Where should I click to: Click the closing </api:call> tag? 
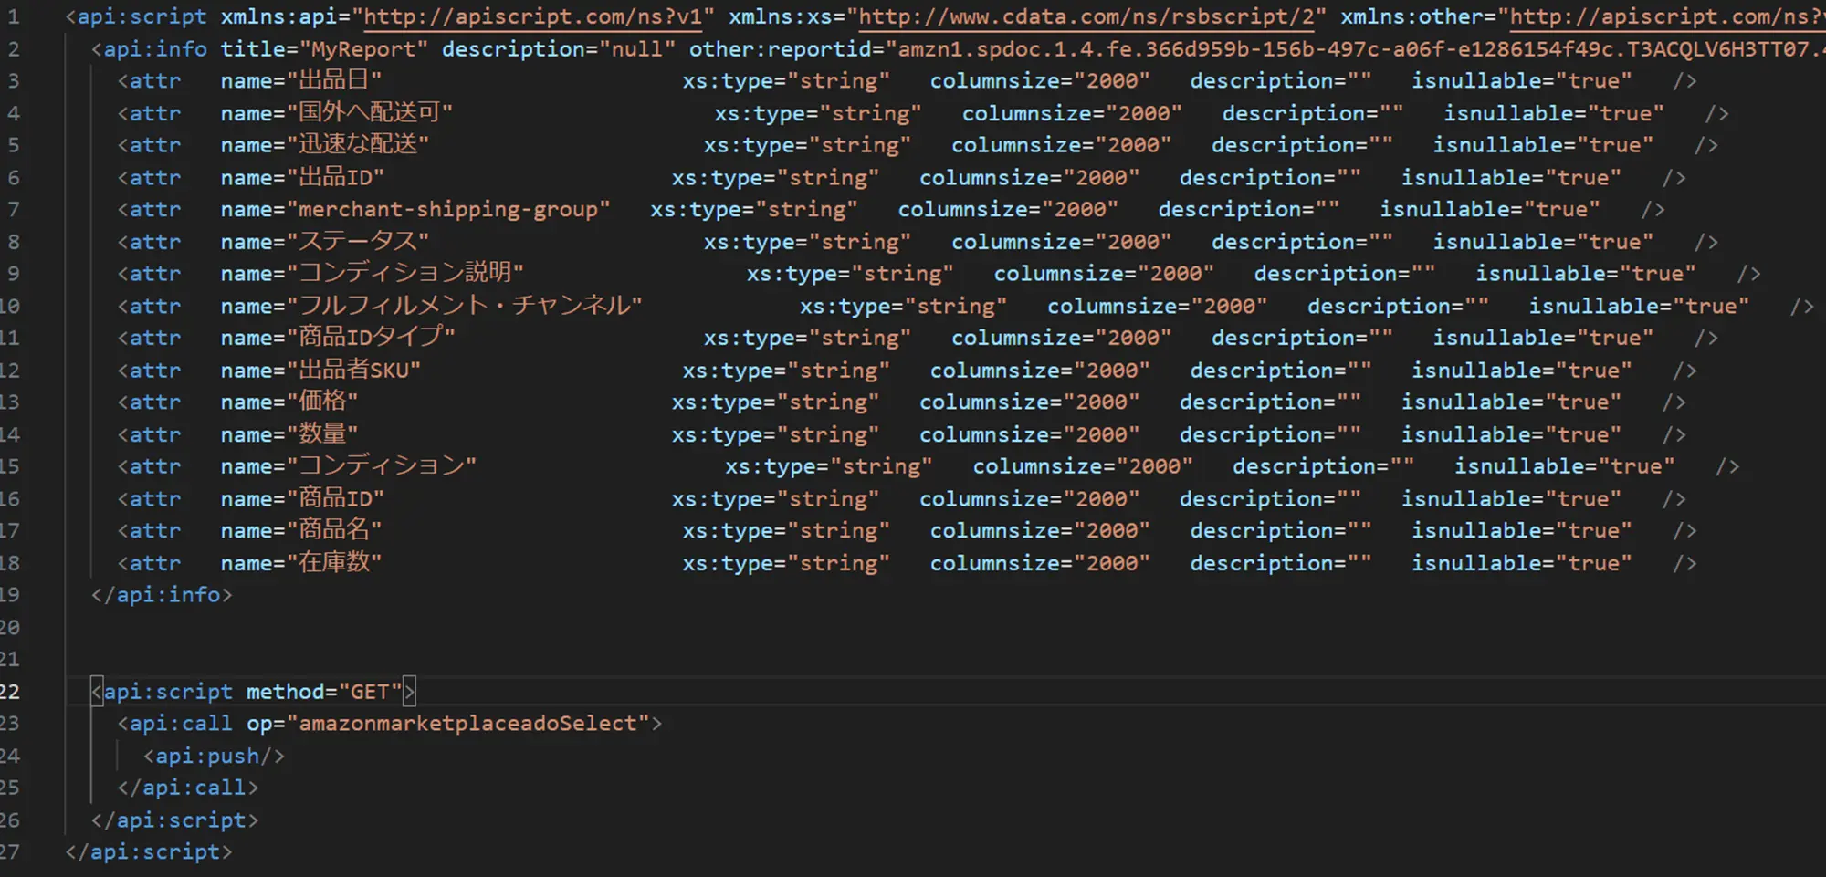[188, 788]
